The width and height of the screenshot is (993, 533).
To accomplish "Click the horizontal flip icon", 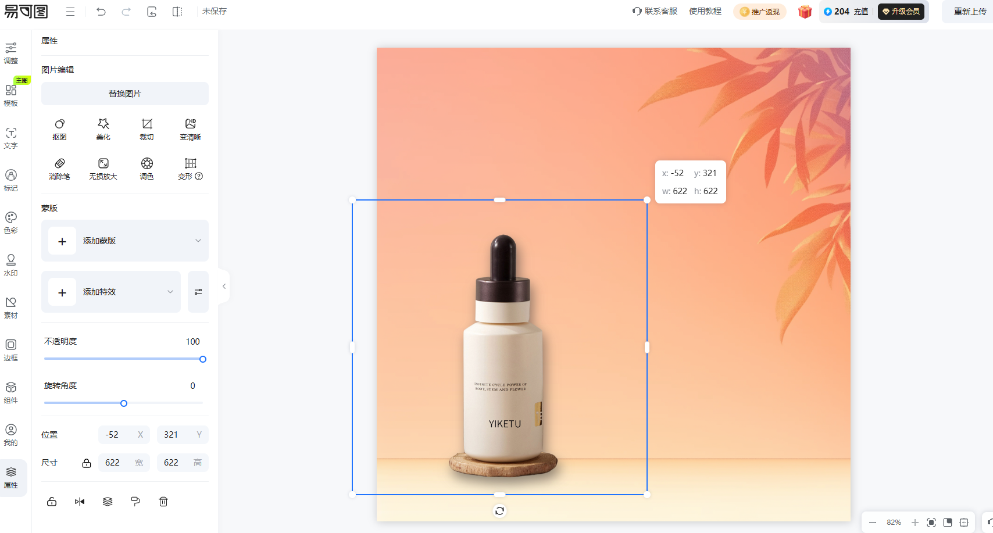I will [80, 502].
